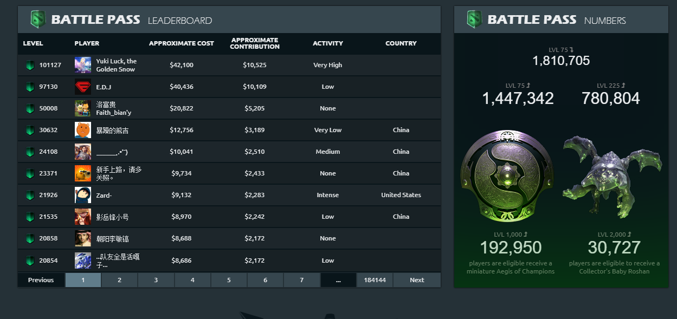Click the 780,804 players count

[x=611, y=99]
